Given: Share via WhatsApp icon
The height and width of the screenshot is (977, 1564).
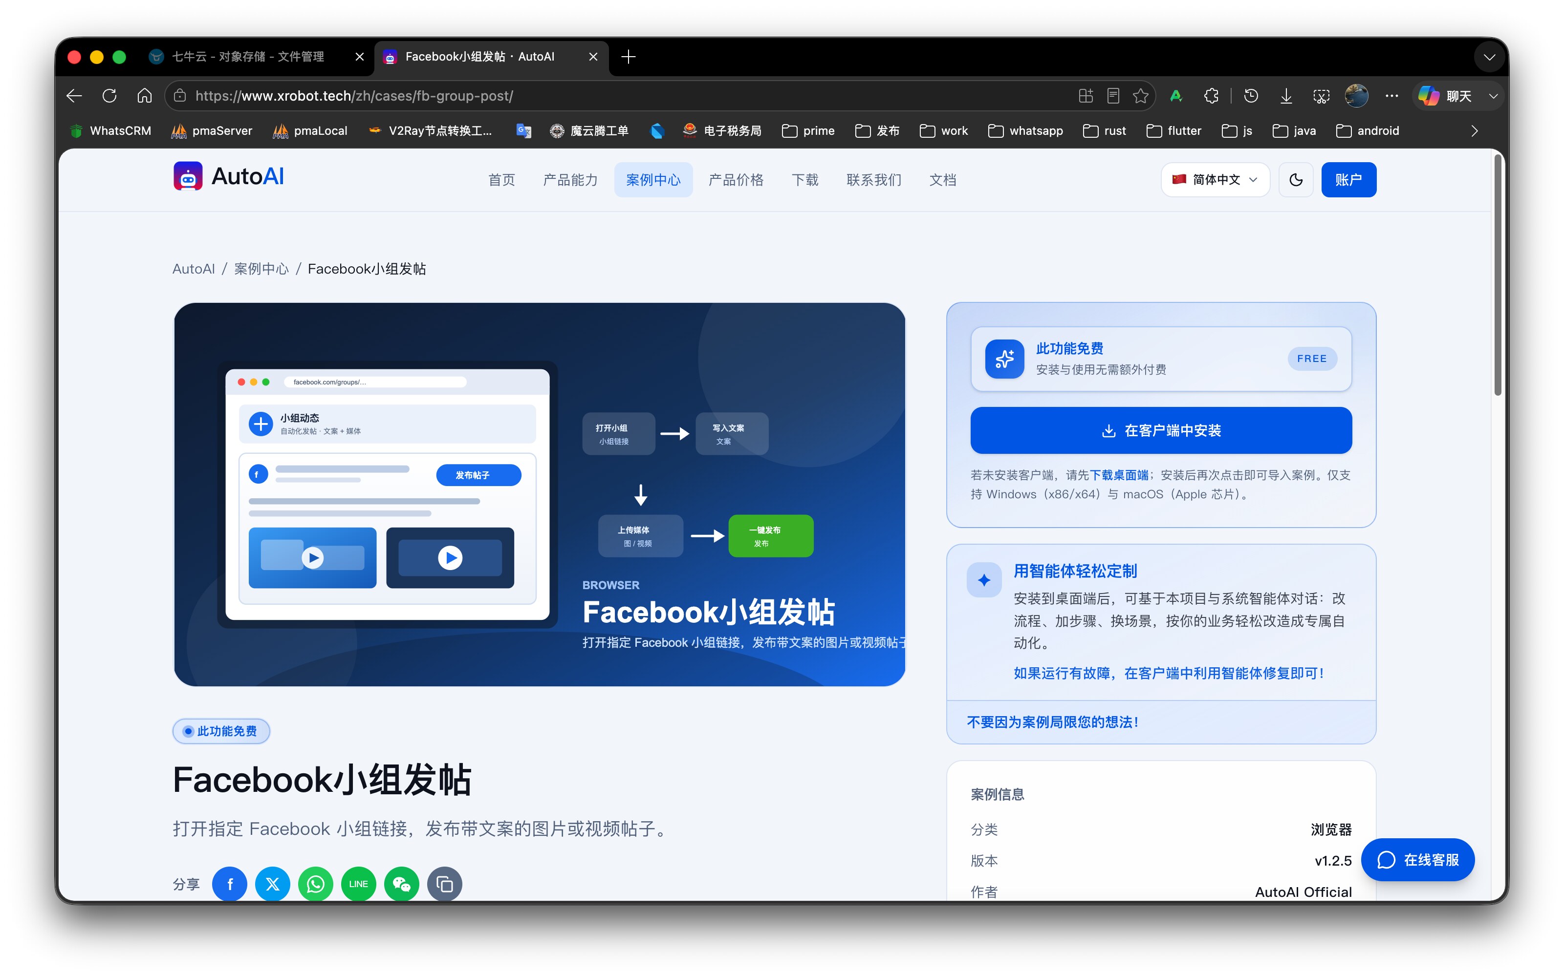Looking at the screenshot, I should (315, 883).
